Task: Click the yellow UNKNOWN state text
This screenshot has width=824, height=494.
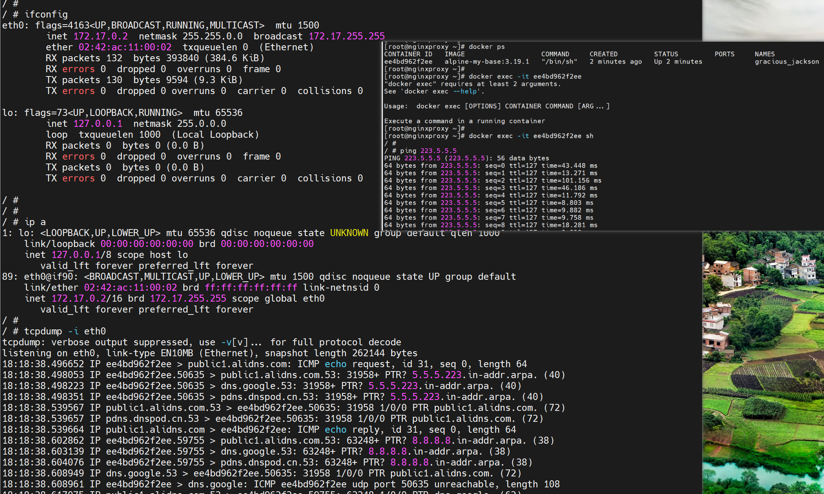Action: [x=349, y=233]
